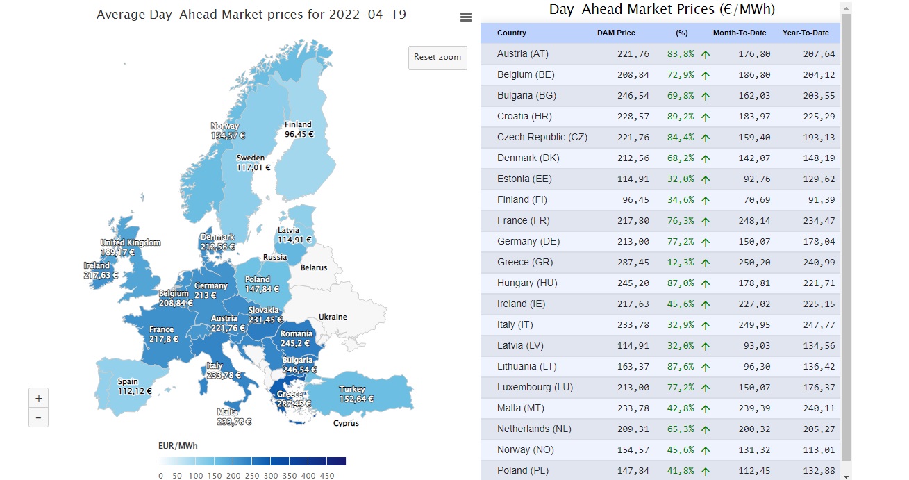Click the map zoom in plus button
The height and width of the screenshot is (480, 909).
(38, 398)
